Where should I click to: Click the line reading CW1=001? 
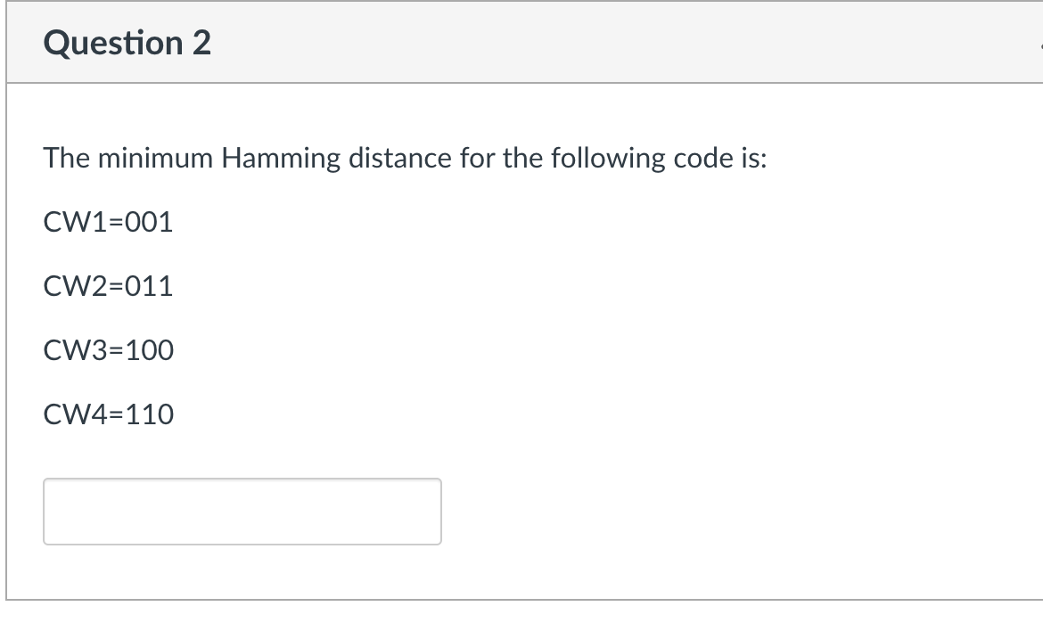point(109,223)
